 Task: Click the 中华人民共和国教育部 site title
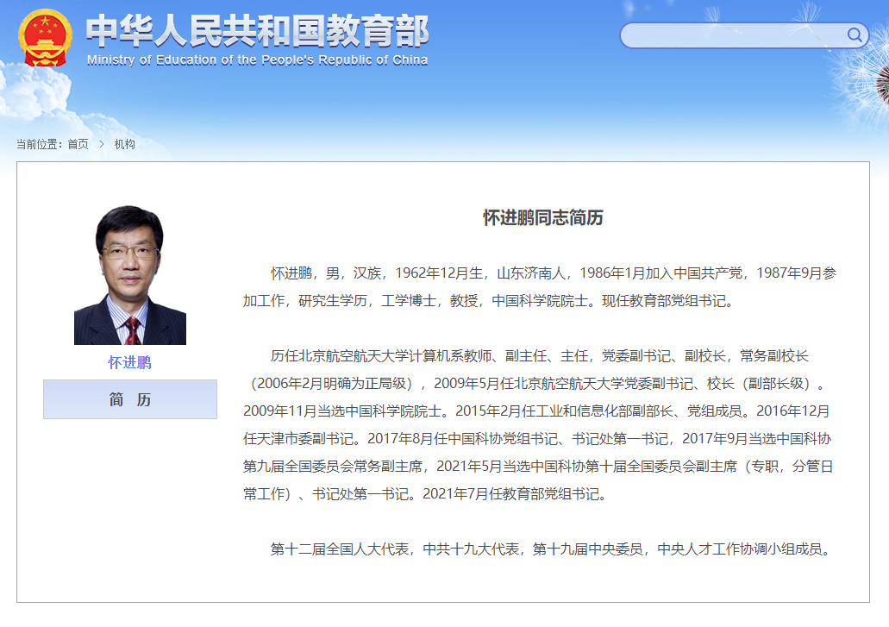tap(257, 32)
